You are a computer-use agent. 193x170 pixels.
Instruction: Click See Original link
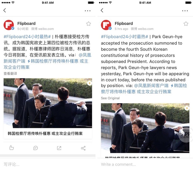coord(110,98)
